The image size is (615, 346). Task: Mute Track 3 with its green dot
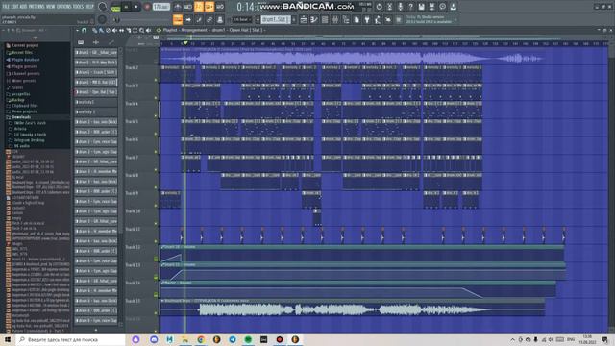click(156, 98)
